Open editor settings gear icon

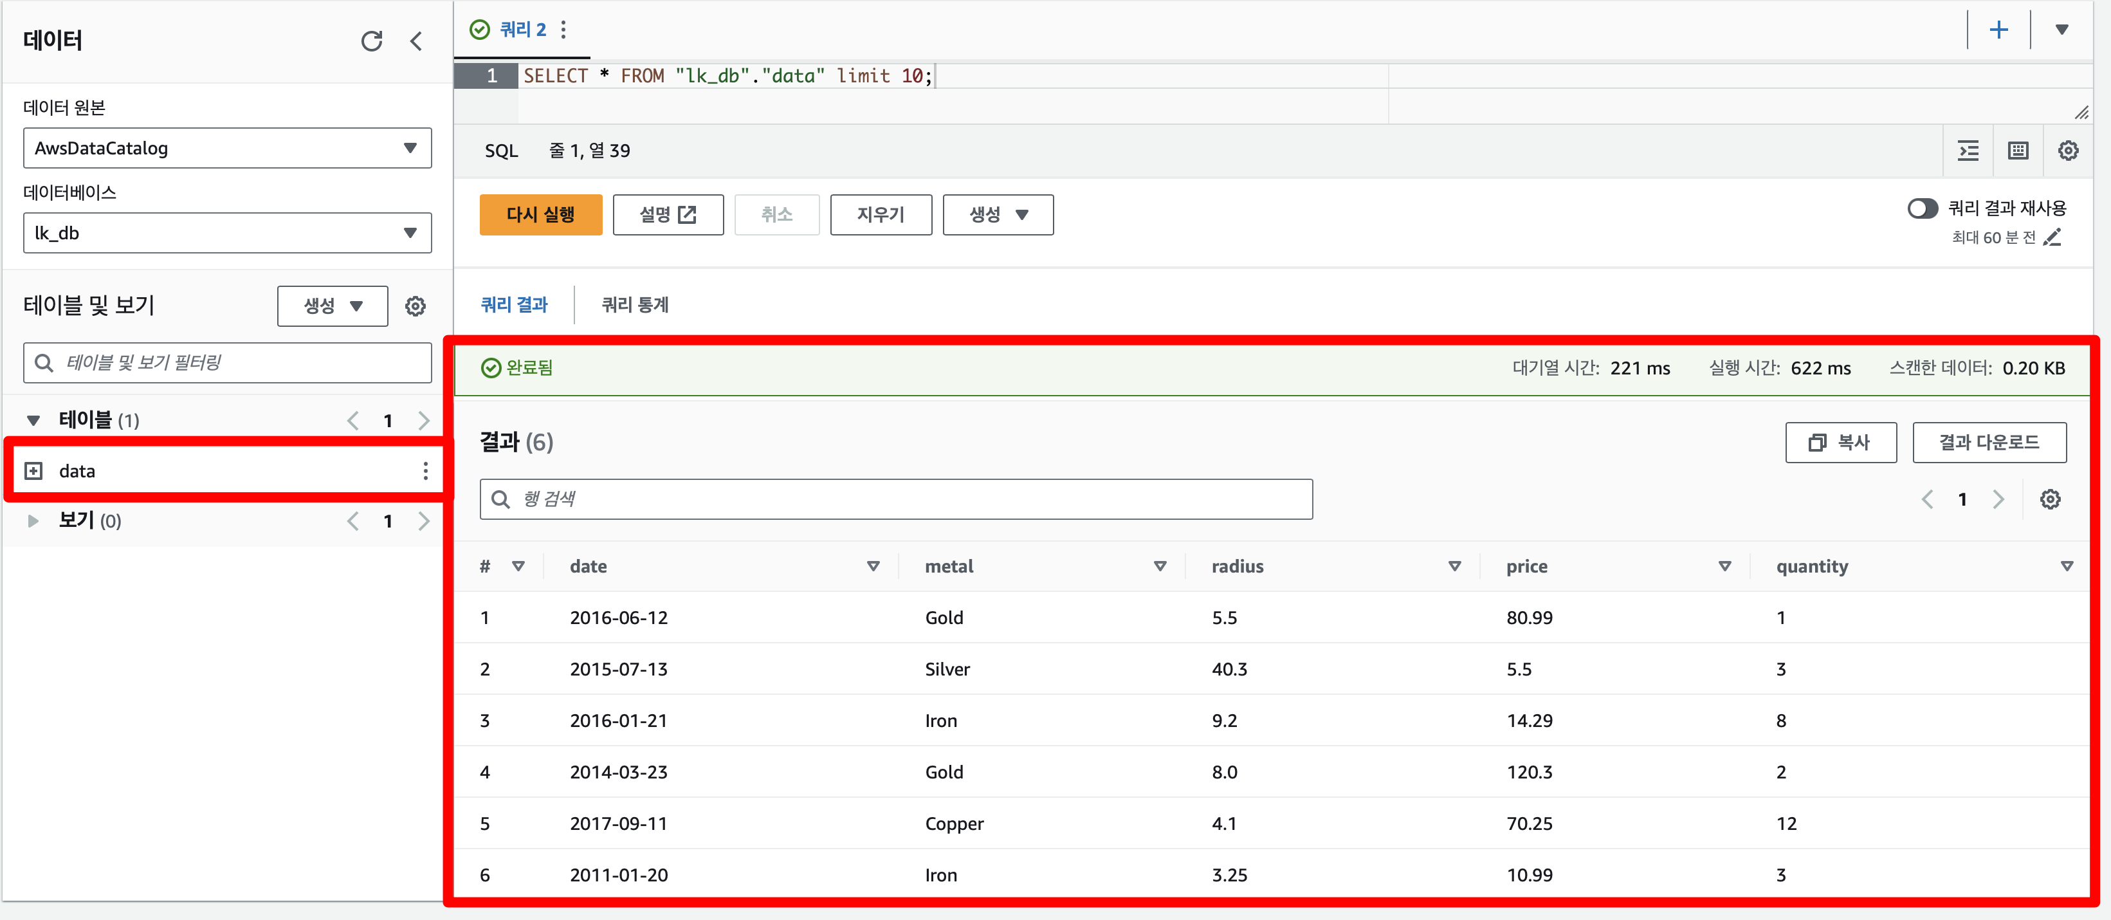pyautogui.click(x=2067, y=151)
